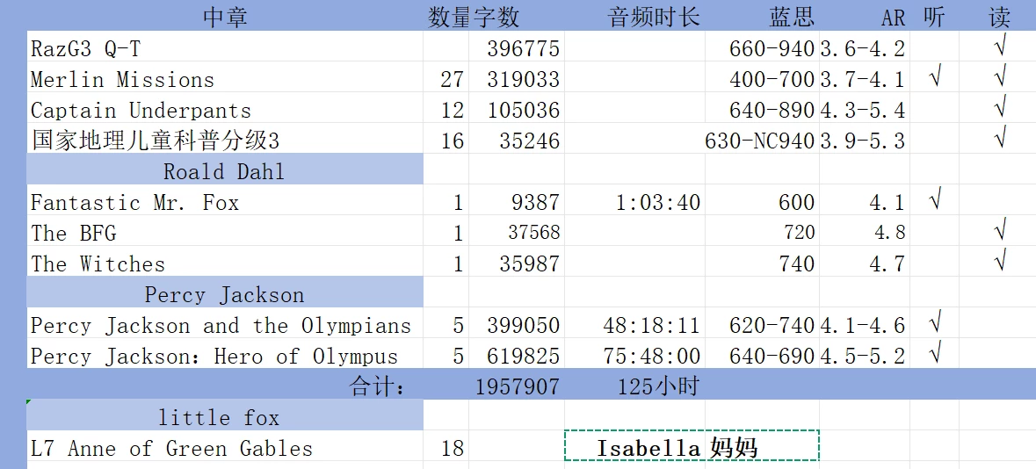The image size is (1036, 469).
Task: Click the 合计： total label cell
Action: click(225, 385)
